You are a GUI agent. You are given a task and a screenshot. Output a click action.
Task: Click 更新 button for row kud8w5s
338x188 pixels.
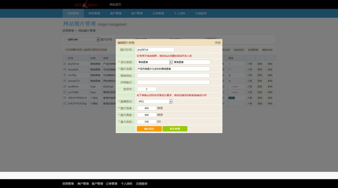260,87
